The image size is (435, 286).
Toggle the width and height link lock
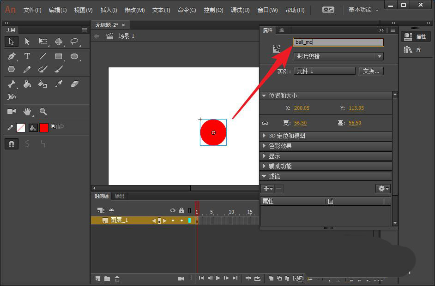click(x=265, y=123)
